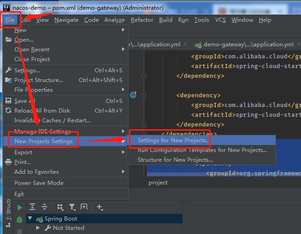Screen dimensions: 301x234
Task: Click the Add Service plus icon
Action: (x=100, y=207)
